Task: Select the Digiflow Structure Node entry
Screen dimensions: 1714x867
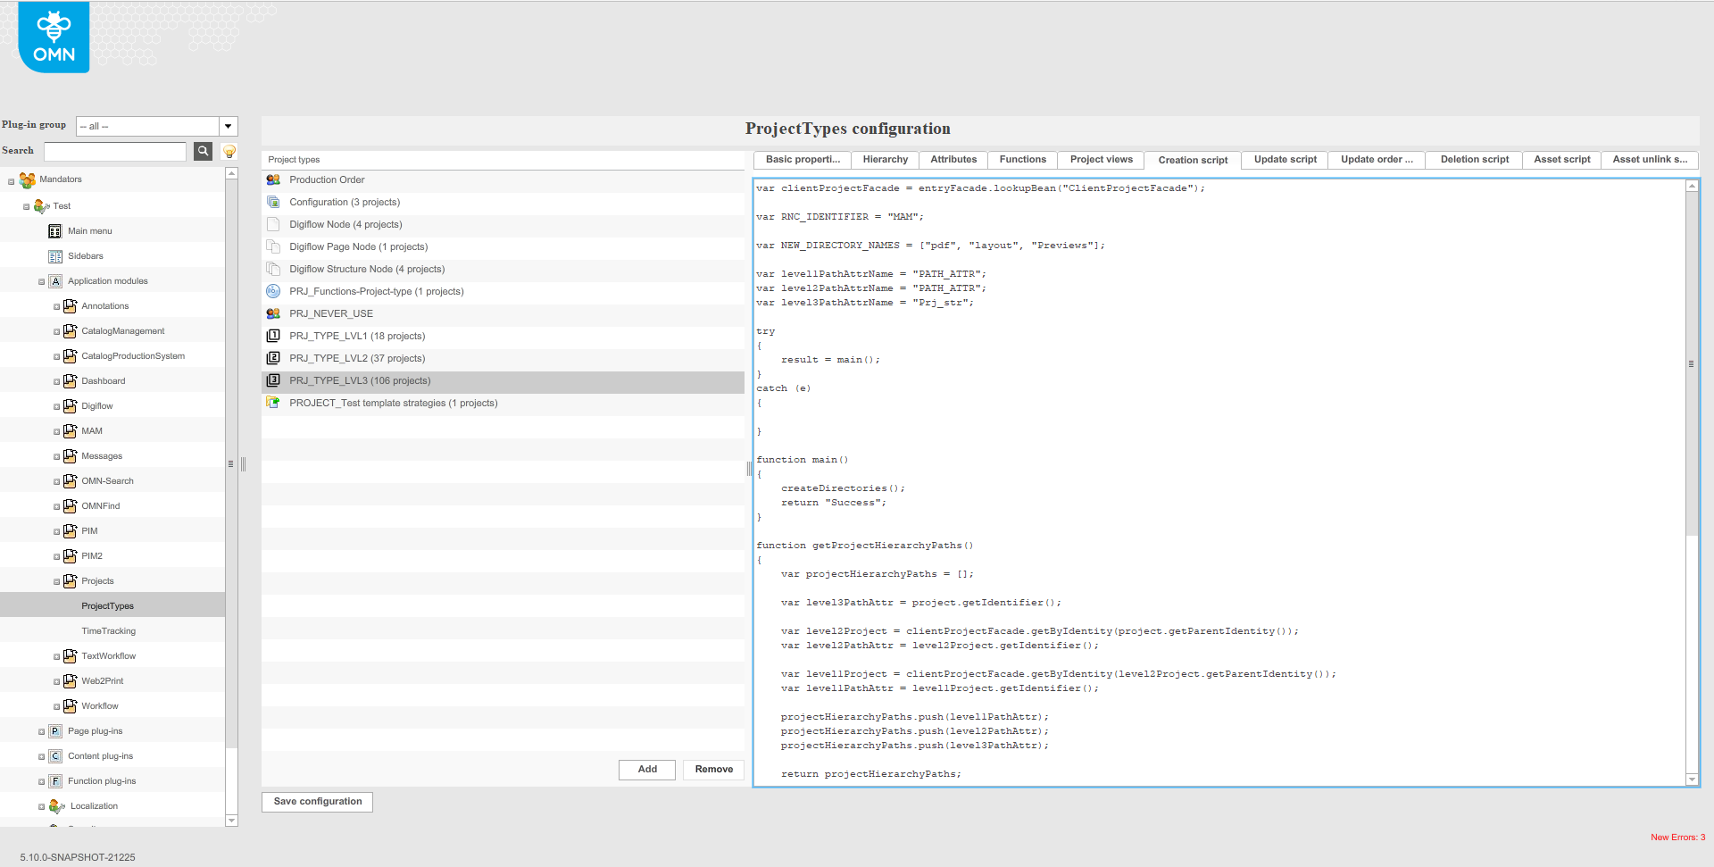Action: [x=367, y=269]
